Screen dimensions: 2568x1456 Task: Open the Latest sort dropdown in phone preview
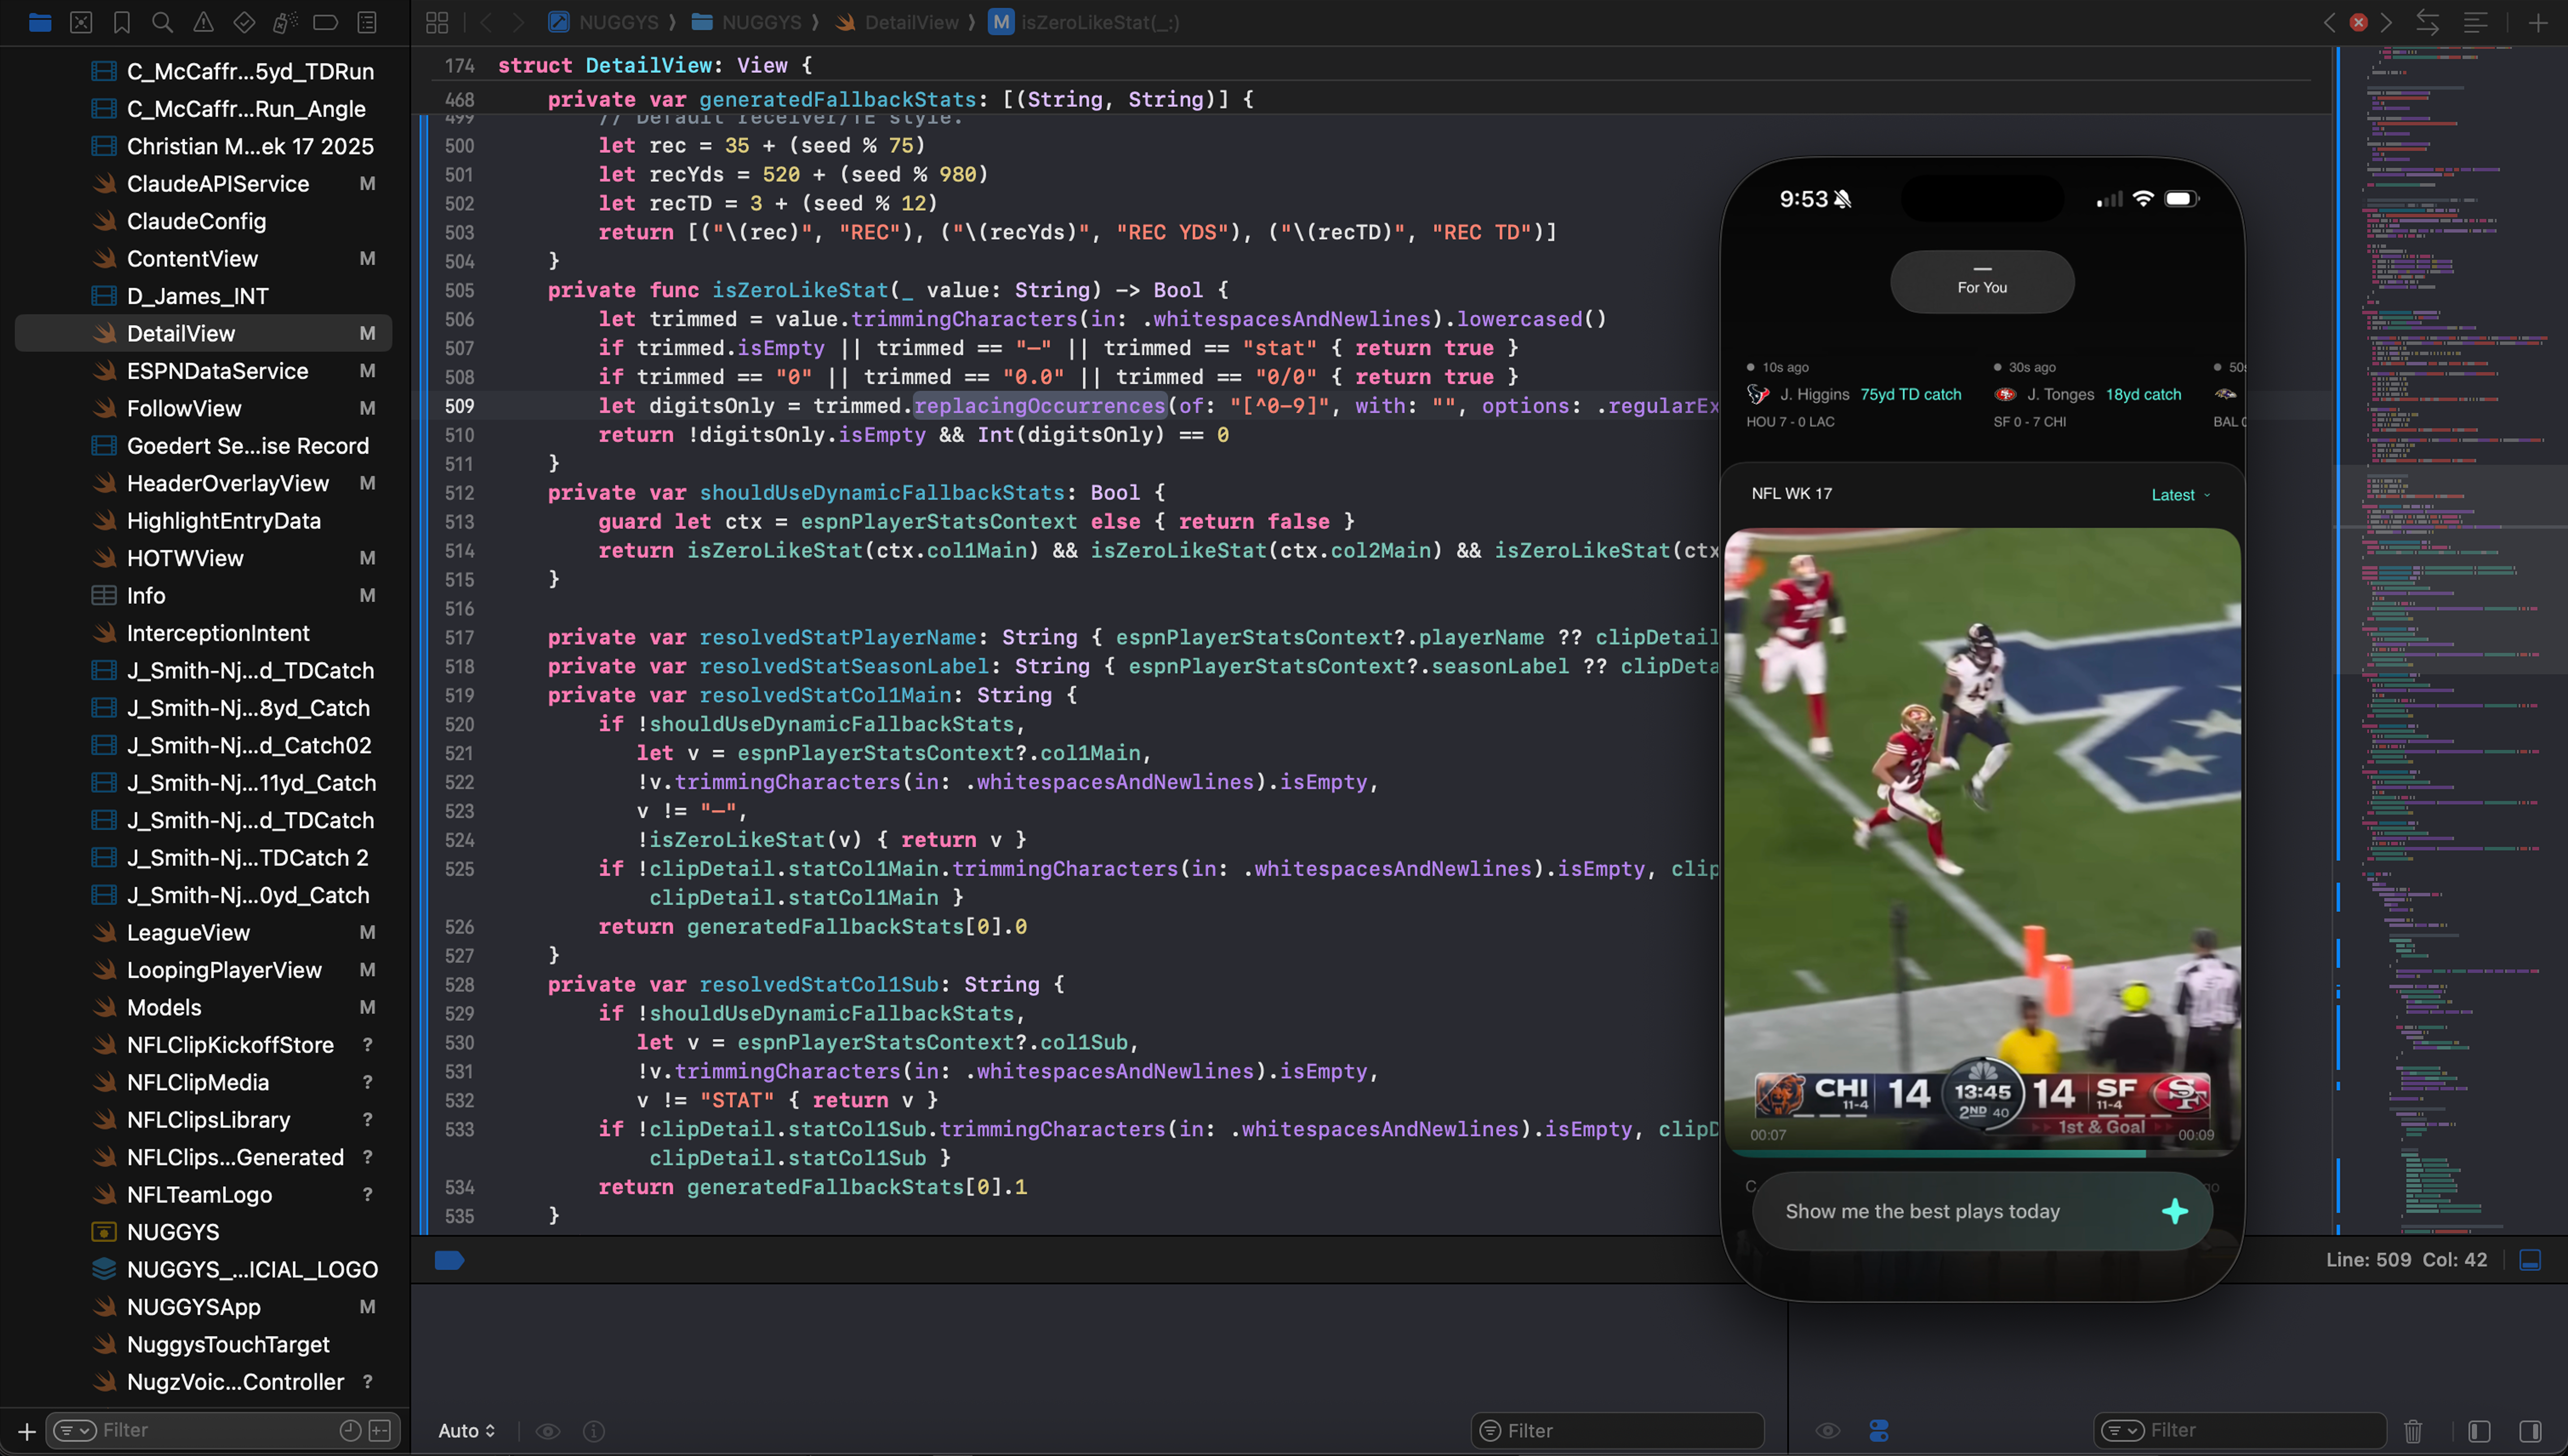2181,495
